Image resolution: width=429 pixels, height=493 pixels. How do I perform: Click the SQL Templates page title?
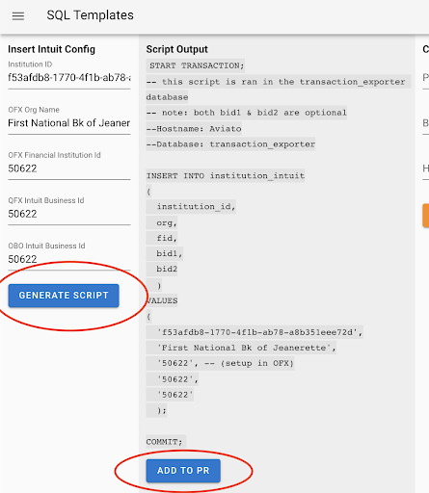coord(90,15)
